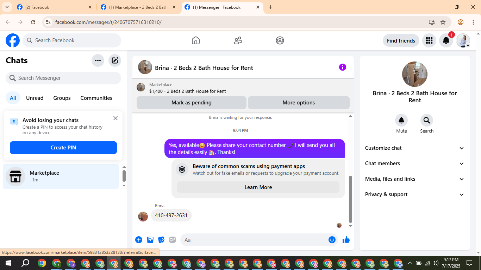Choose a sticker icon

(161, 240)
